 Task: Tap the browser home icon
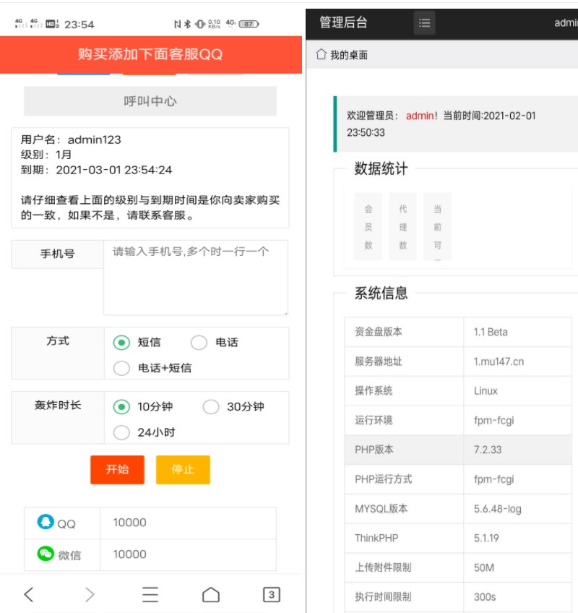pos(210,594)
